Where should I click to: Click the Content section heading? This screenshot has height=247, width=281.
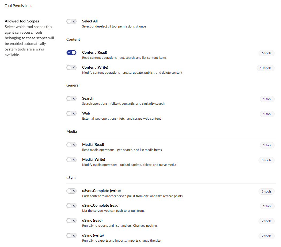73,39
